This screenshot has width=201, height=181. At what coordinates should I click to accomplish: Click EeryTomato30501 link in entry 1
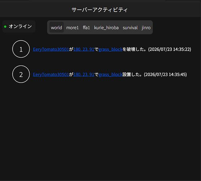coord(51,49)
